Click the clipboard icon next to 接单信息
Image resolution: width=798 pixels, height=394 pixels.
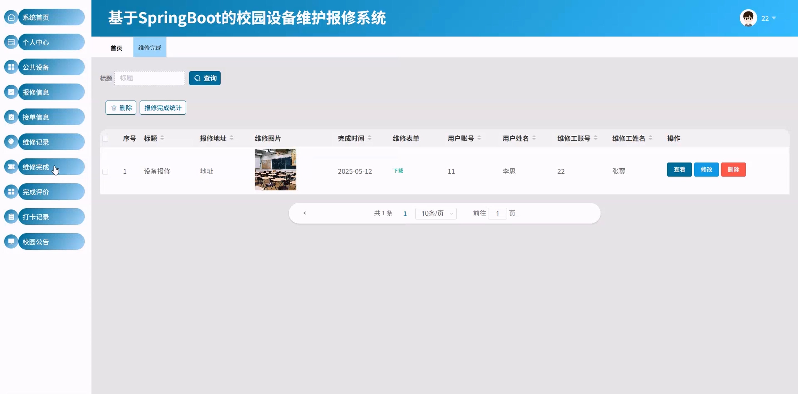(x=11, y=117)
